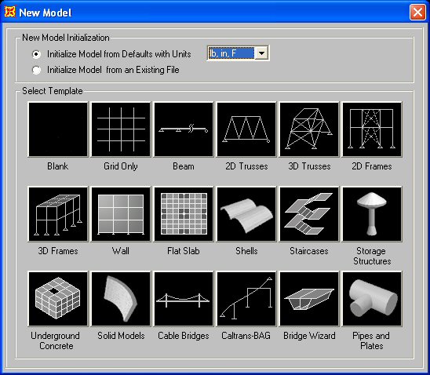The height and width of the screenshot is (375, 430).
Task: Select the Storage Structures template
Action: pos(372,214)
